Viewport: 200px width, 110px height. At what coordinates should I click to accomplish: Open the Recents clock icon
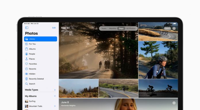26,69
